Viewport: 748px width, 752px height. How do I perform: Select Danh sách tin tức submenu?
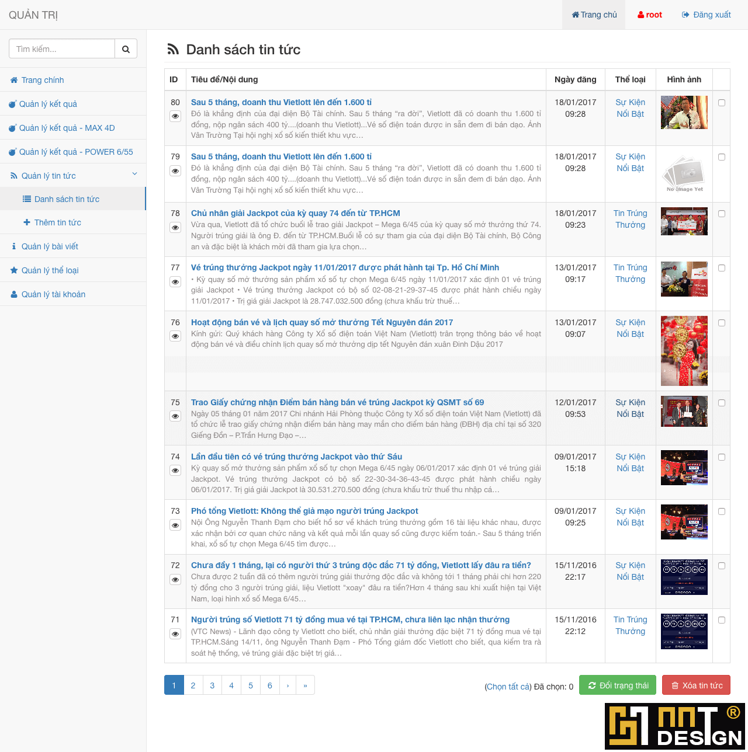pyautogui.click(x=73, y=199)
